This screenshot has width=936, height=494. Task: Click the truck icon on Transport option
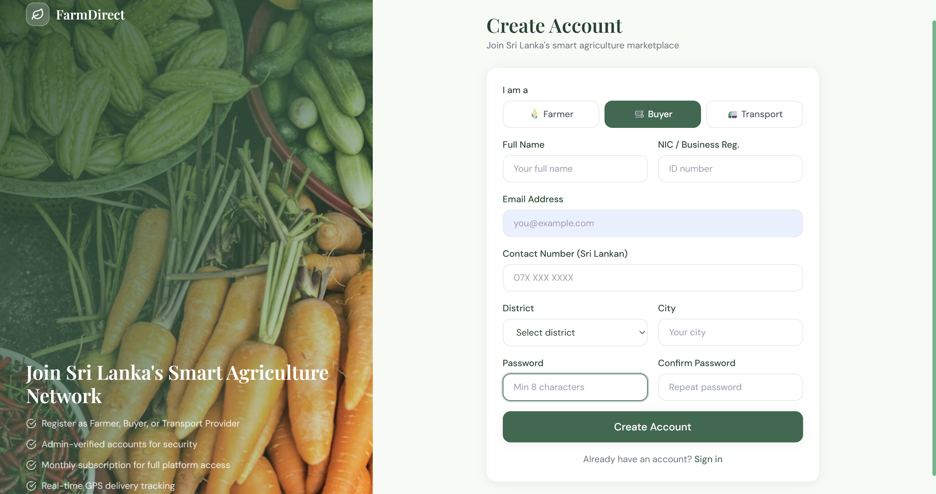pyautogui.click(x=732, y=114)
